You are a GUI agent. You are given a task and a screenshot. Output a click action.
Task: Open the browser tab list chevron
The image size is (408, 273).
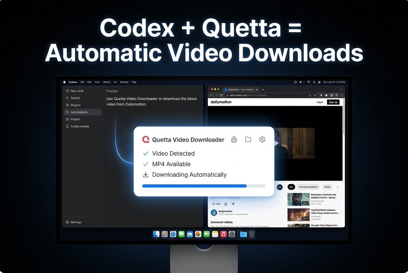341,90
